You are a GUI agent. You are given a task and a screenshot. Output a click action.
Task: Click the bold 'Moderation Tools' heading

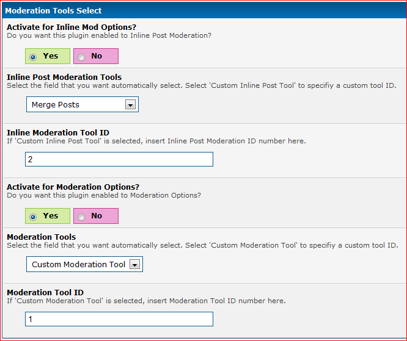click(x=42, y=237)
